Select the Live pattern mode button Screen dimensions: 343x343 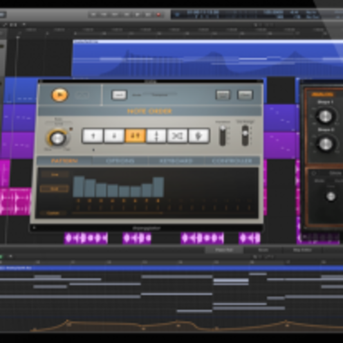coord(55,174)
